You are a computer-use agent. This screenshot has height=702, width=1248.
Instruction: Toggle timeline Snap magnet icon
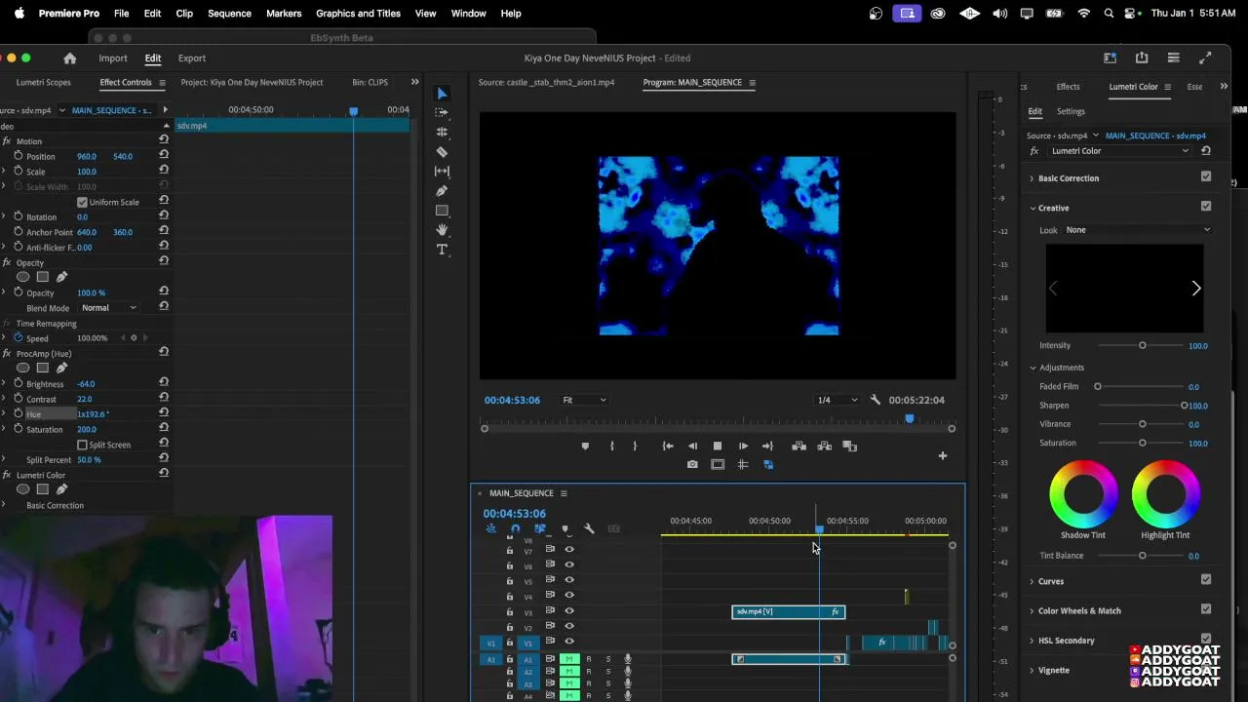pos(515,528)
